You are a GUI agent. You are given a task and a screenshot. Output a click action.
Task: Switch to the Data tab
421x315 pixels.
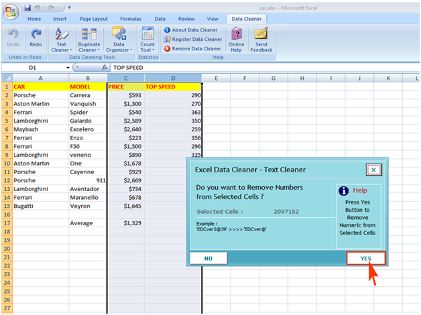160,19
